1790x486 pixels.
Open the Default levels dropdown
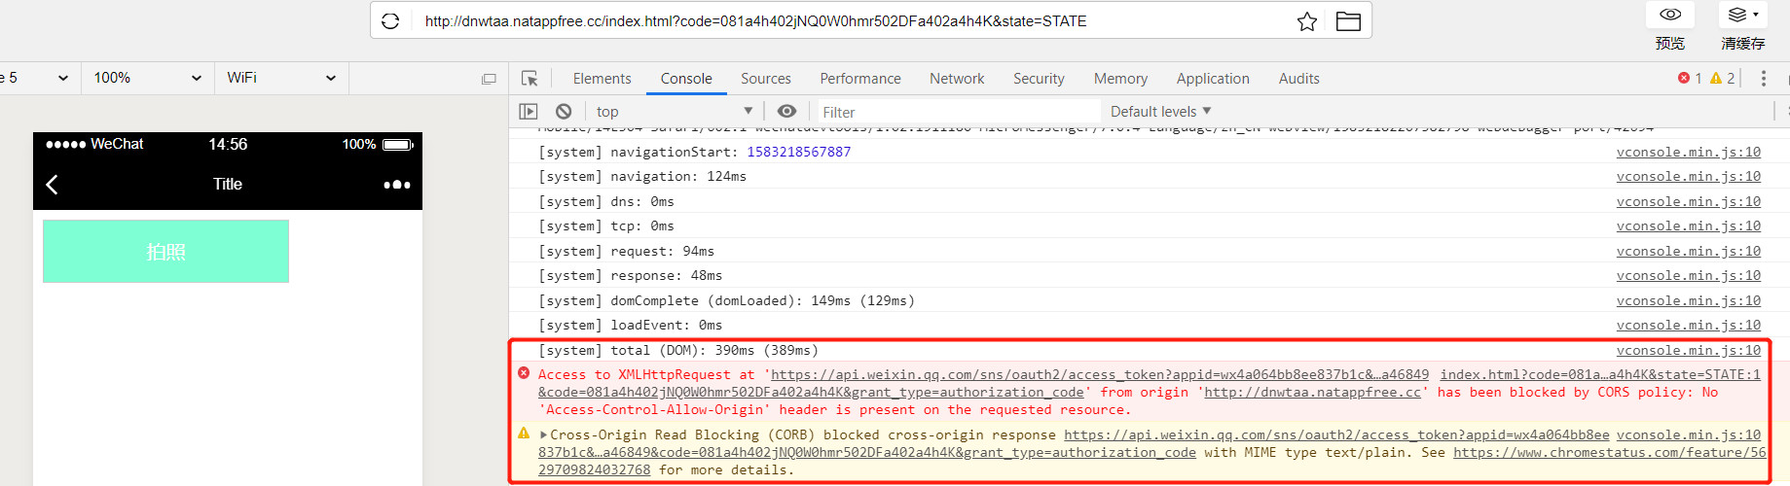1160,112
